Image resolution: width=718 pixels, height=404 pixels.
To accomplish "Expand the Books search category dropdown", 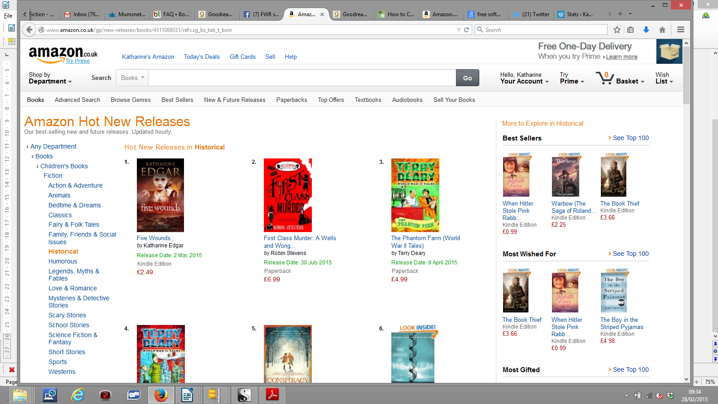I will pyautogui.click(x=132, y=78).
